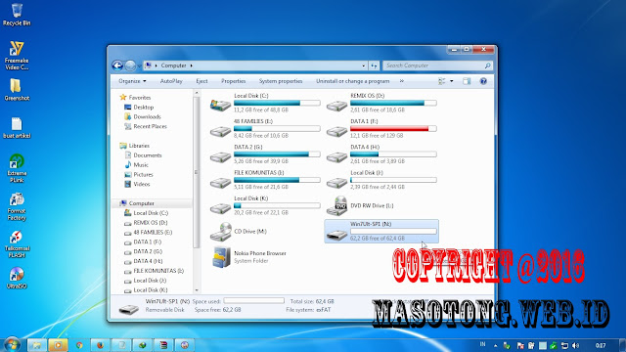The image size is (626, 352).
Task: Open Explorer help question mark icon
Action: (x=483, y=81)
